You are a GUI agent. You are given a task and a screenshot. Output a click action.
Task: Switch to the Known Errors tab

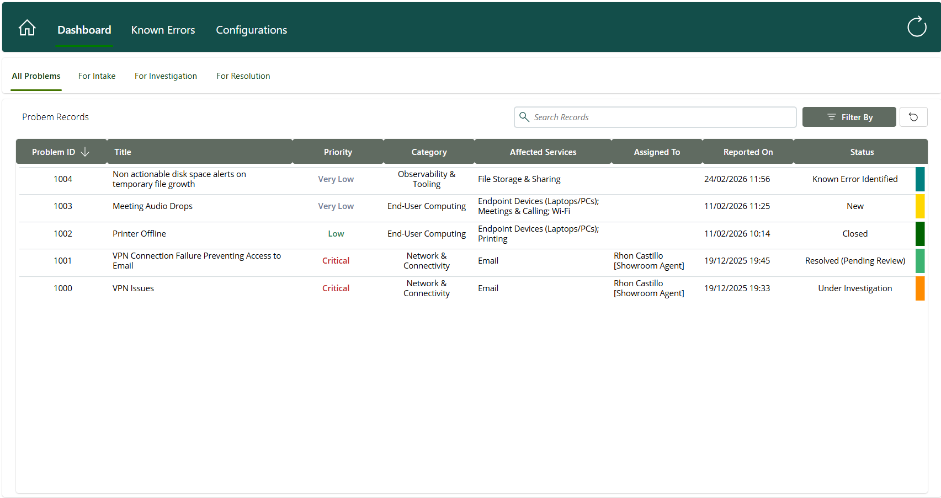pos(163,30)
